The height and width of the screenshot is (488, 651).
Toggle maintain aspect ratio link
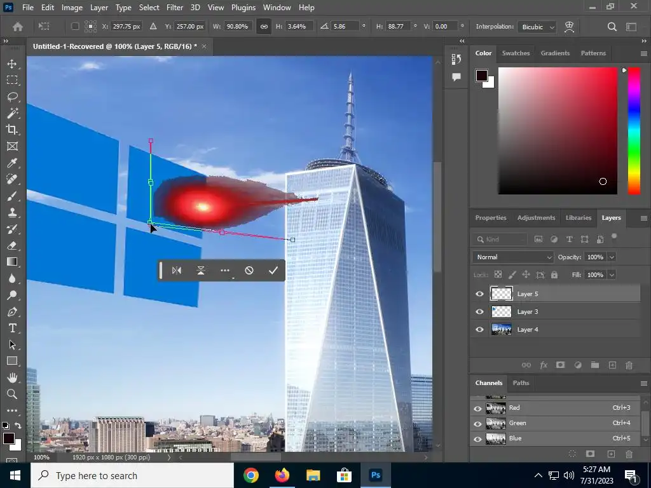(264, 27)
